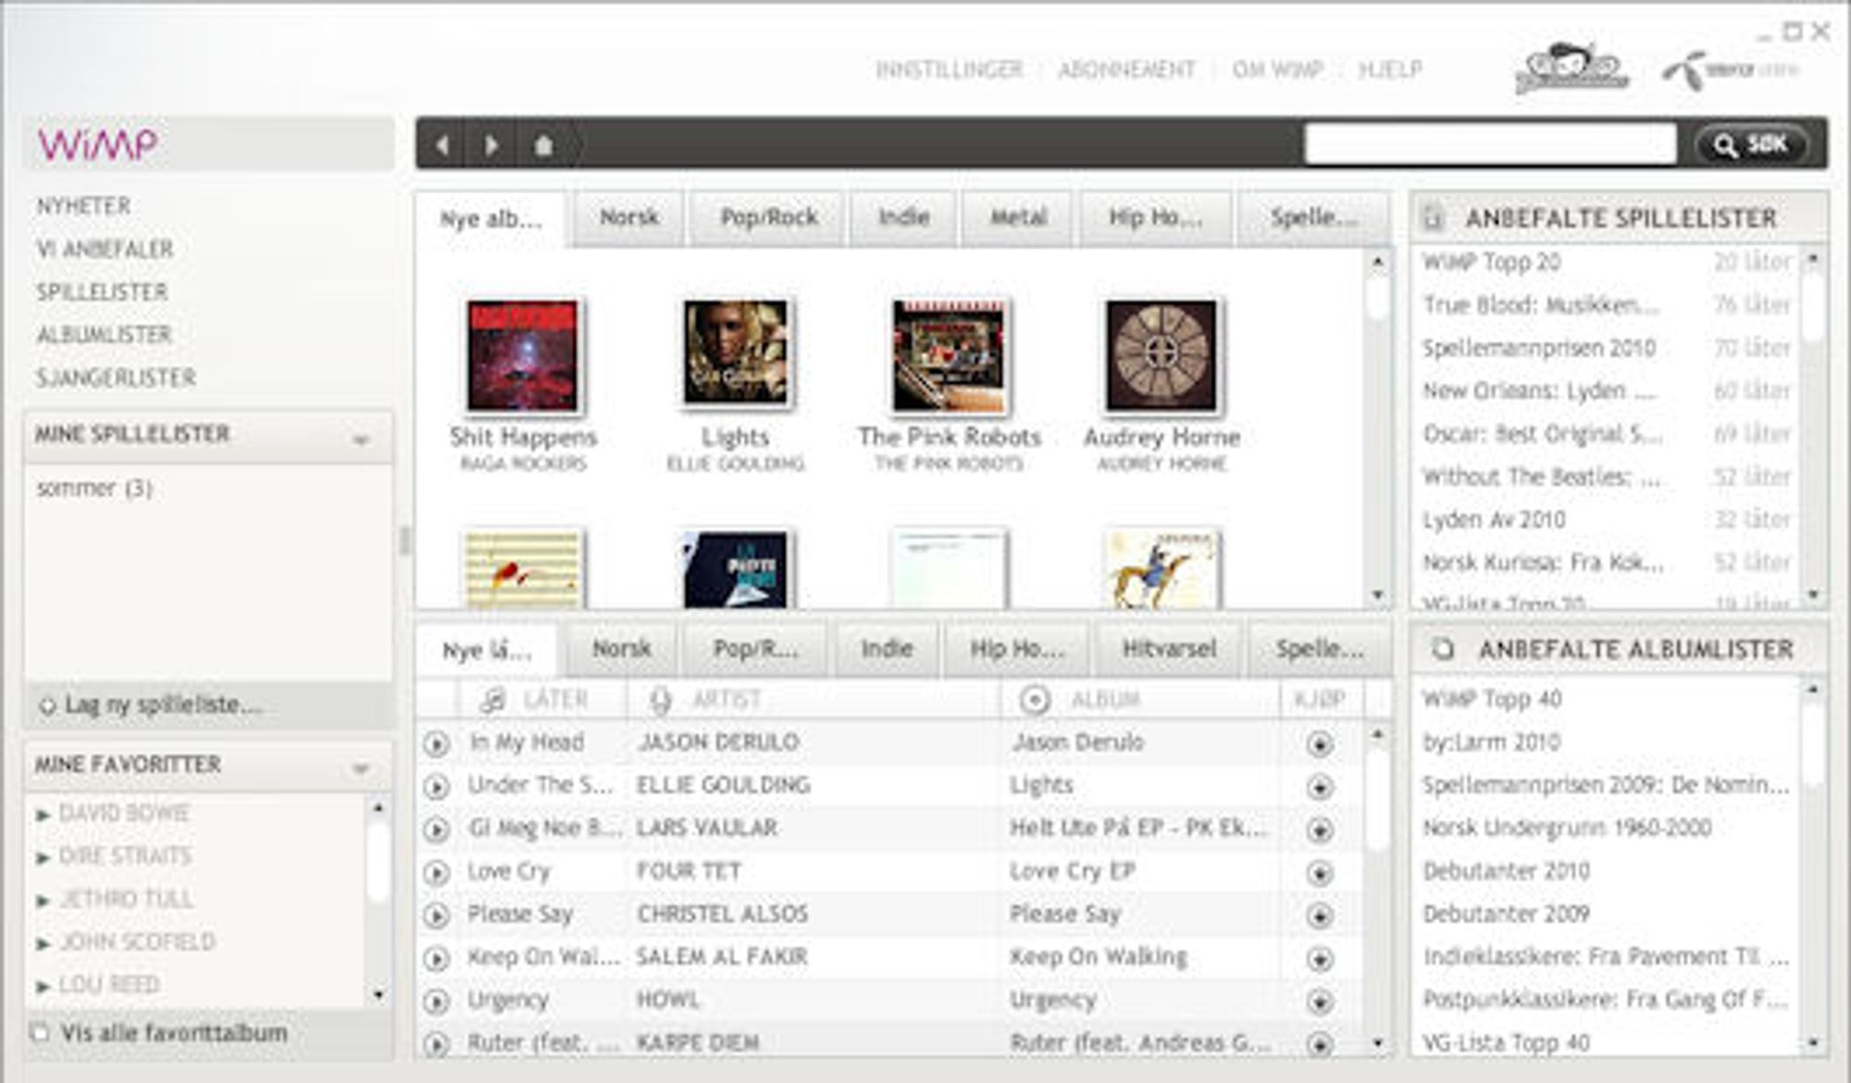Expand Dire Straits in favorites
1851x1083 pixels.
point(42,858)
